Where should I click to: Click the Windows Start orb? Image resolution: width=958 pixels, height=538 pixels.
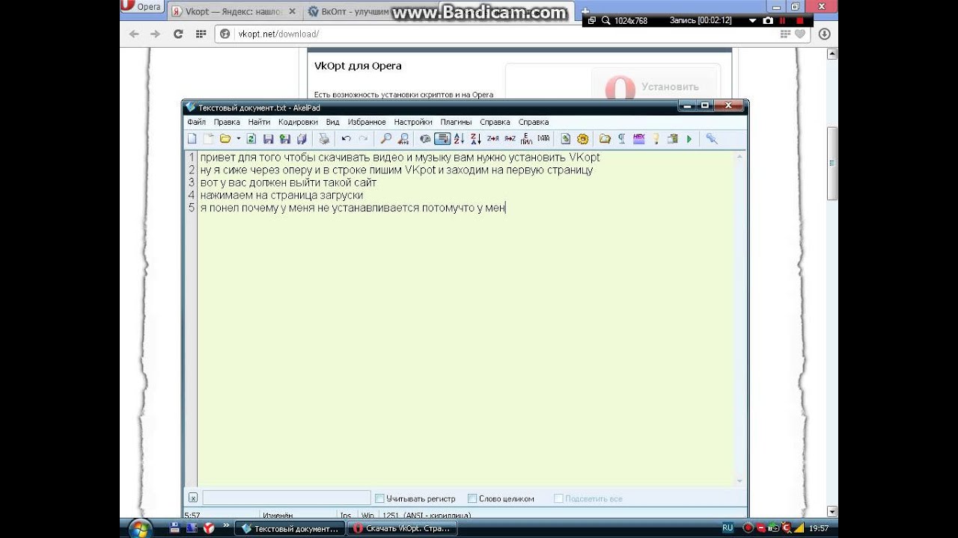tap(140, 529)
